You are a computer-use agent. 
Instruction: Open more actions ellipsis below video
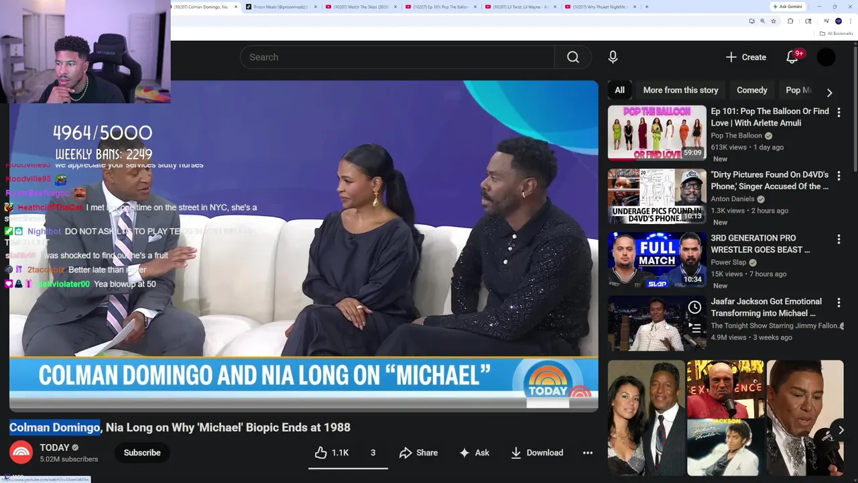[588, 453]
